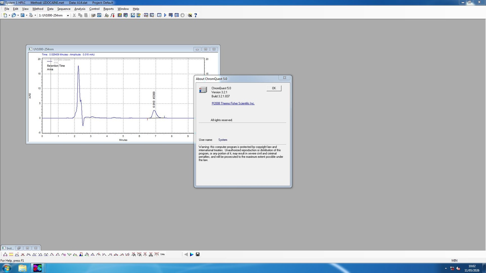Click the Open folder toolbar icon

coord(13,15)
